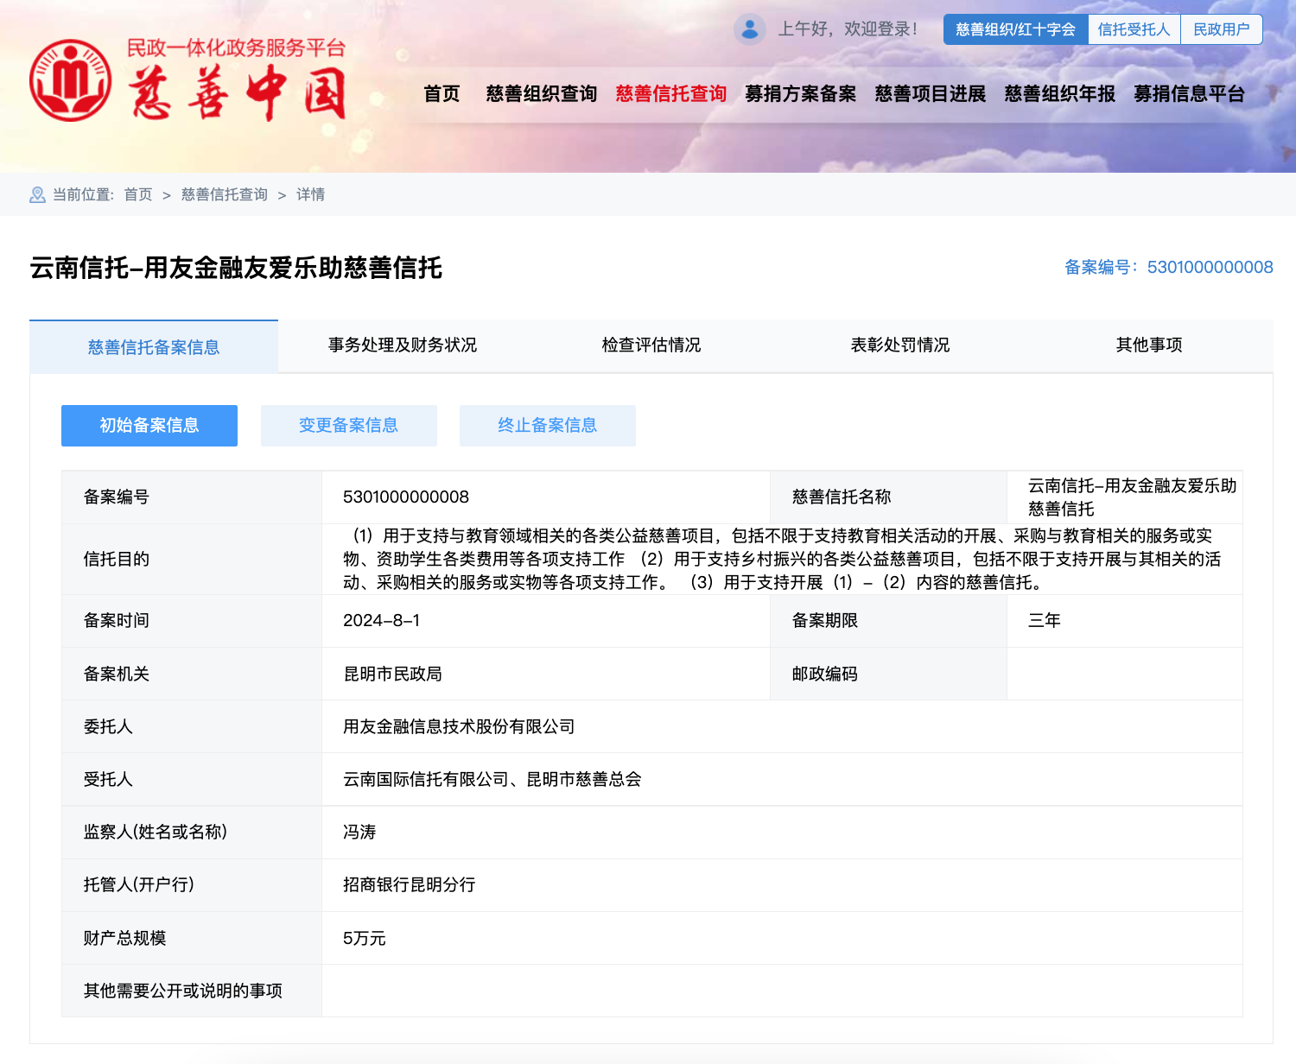
Task: Go to 慈善组织查询 in the navigation
Action: click(541, 94)
